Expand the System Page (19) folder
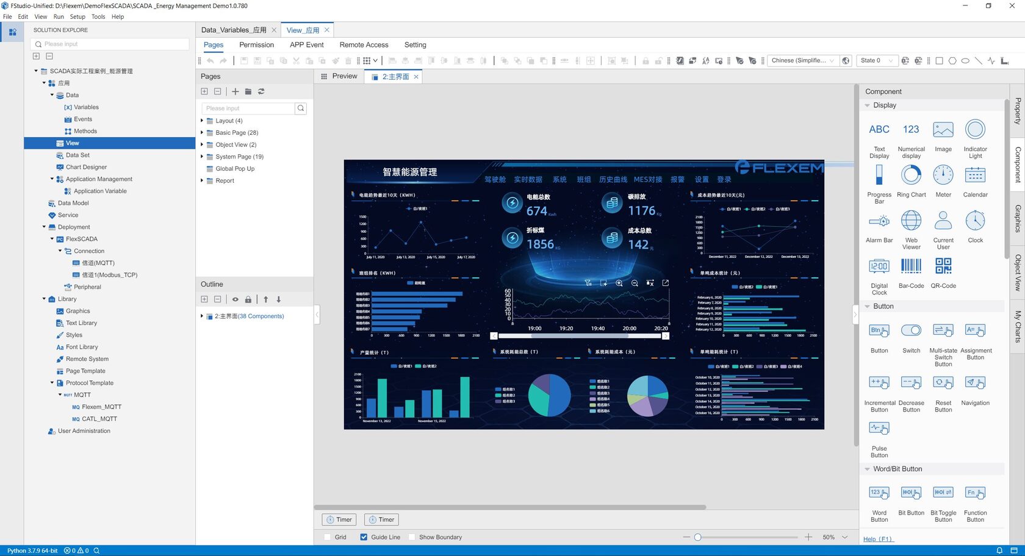 [x=202, y=157]
